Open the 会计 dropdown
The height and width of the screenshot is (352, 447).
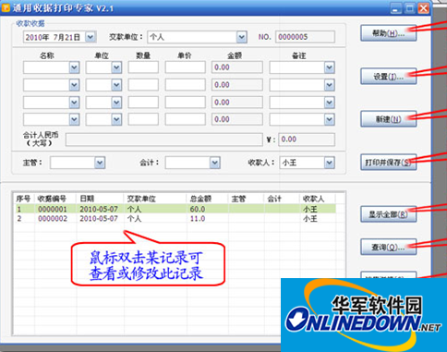coord(214,163)
